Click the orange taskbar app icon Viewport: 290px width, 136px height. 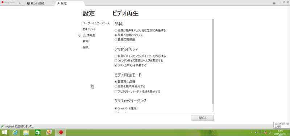click(x=49, y=132)
